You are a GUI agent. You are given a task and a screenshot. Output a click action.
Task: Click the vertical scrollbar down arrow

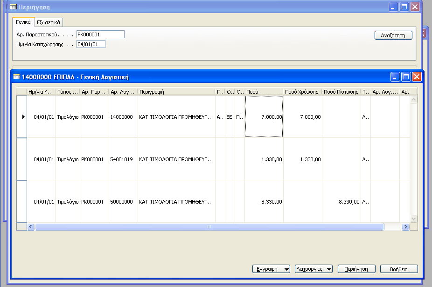point(413,219)
